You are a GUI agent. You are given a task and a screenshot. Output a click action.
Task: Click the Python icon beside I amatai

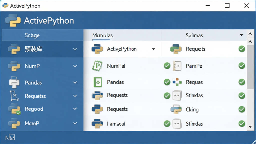point(97,123)
